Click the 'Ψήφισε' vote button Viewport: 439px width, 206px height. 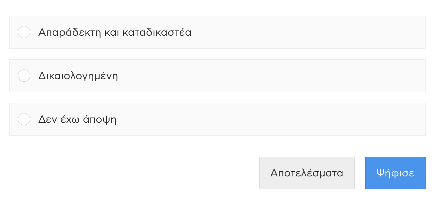click(x=395, y=173)
